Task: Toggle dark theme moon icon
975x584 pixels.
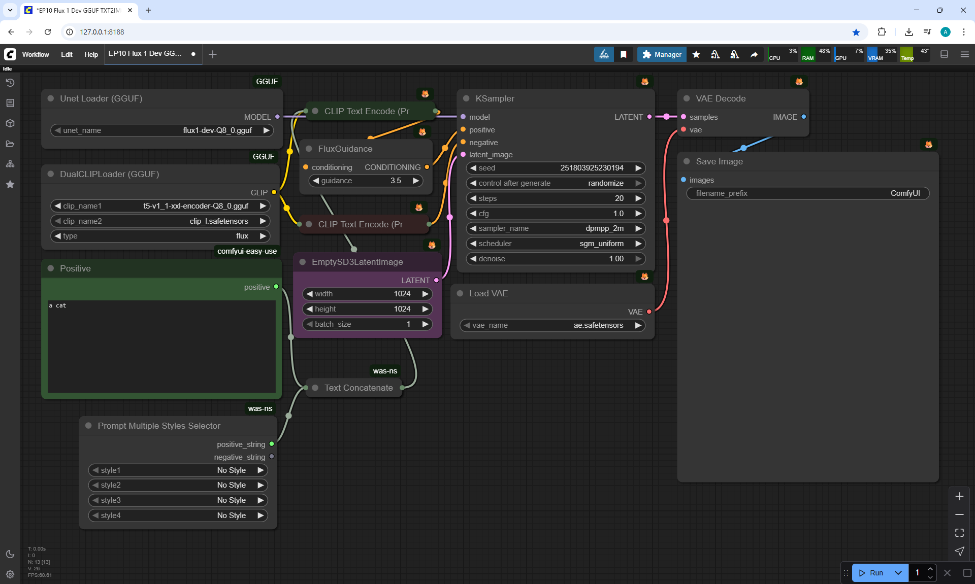Action: (x=10, y=554)
